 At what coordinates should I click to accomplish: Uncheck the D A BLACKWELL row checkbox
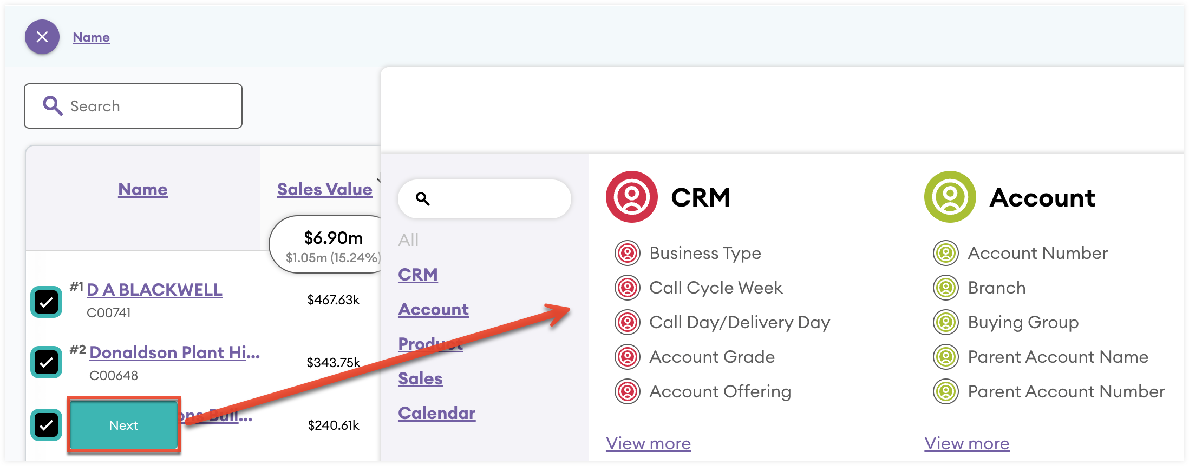click(46, 302)
